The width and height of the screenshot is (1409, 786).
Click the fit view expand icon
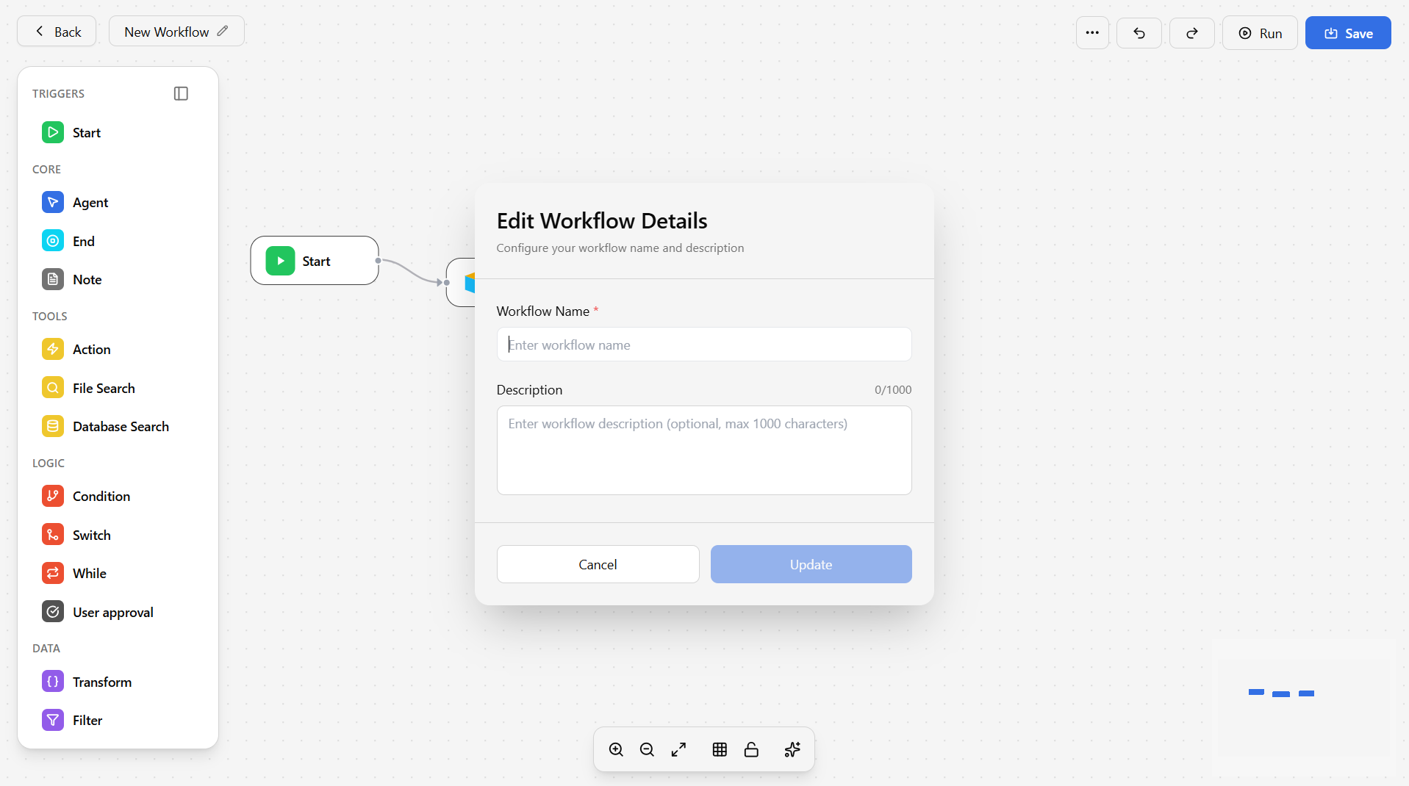(678, 749)
